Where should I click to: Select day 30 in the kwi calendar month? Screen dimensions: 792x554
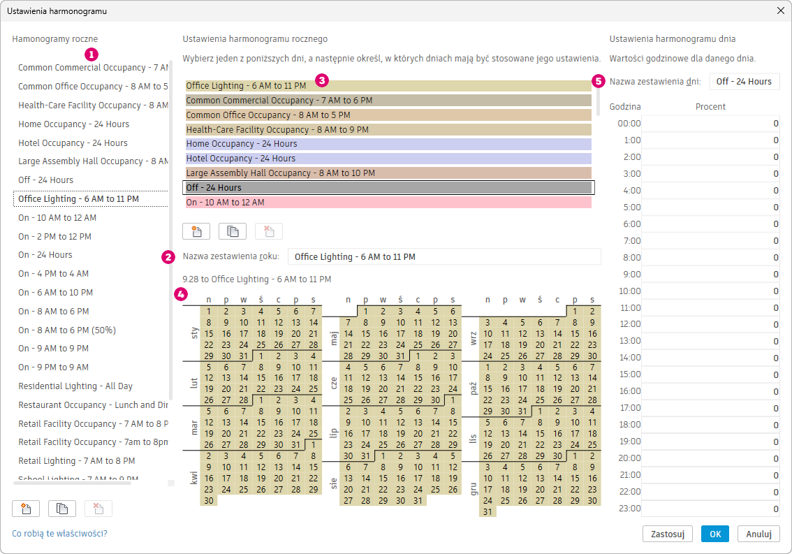click(x=209, y=500)
